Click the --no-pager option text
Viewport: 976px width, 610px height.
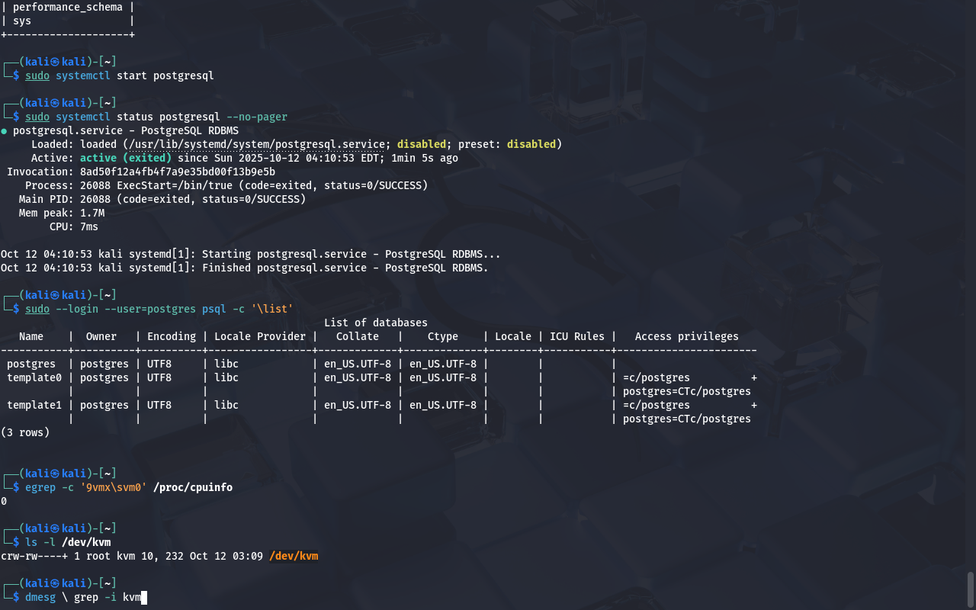pyautogui.click(x=257, y=117)
